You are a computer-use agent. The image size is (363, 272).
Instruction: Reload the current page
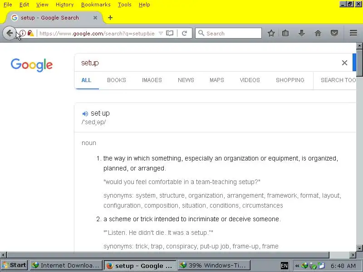coord(185,33)
